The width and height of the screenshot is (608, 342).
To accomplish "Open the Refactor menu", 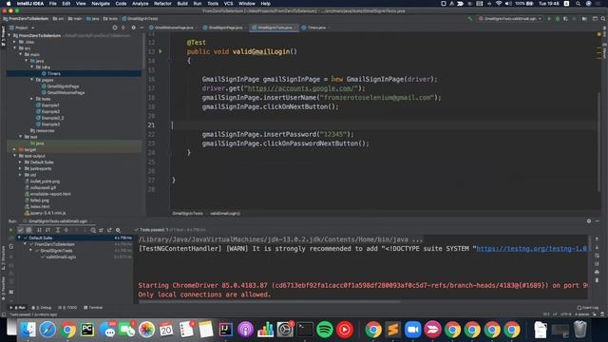I will 162,4.
